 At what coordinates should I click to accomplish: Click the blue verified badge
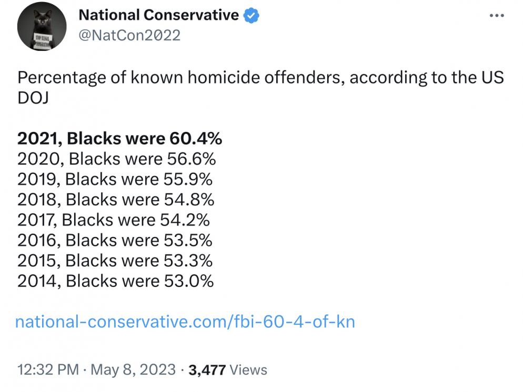[252, 15]
